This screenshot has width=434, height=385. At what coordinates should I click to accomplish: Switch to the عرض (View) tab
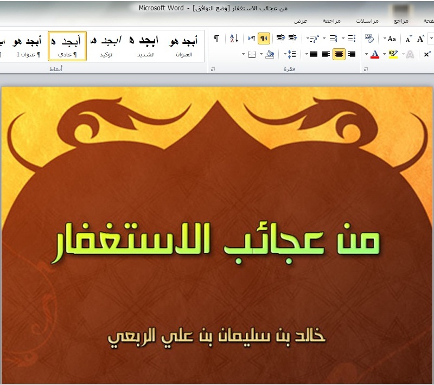[x=301, y=21]
